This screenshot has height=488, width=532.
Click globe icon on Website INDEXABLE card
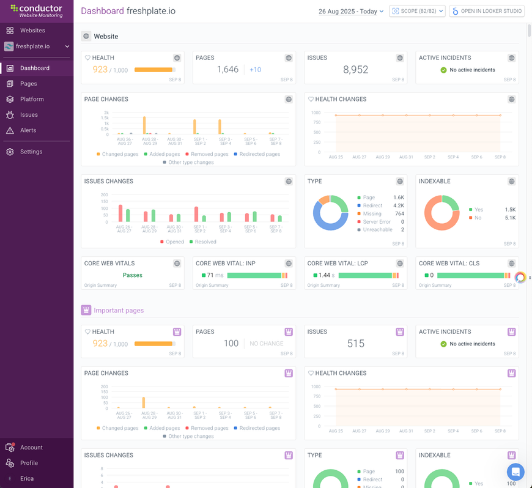512,181
